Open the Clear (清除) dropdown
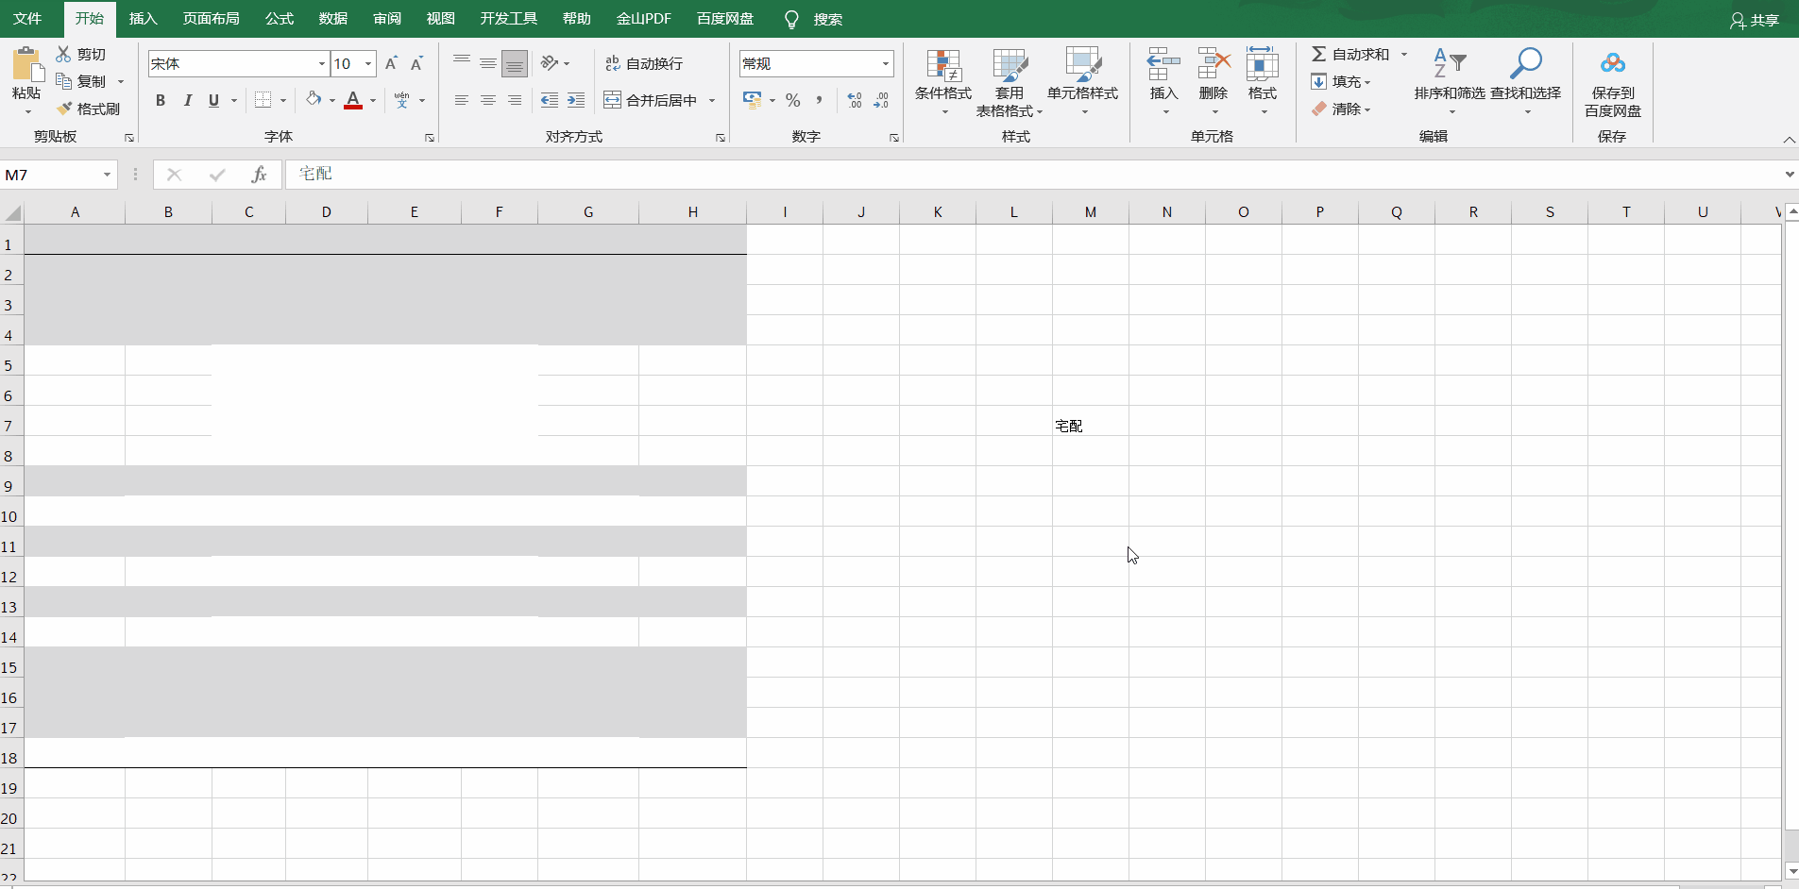This screenshot has height=889, width=1799. click(x=1341, y=109)
